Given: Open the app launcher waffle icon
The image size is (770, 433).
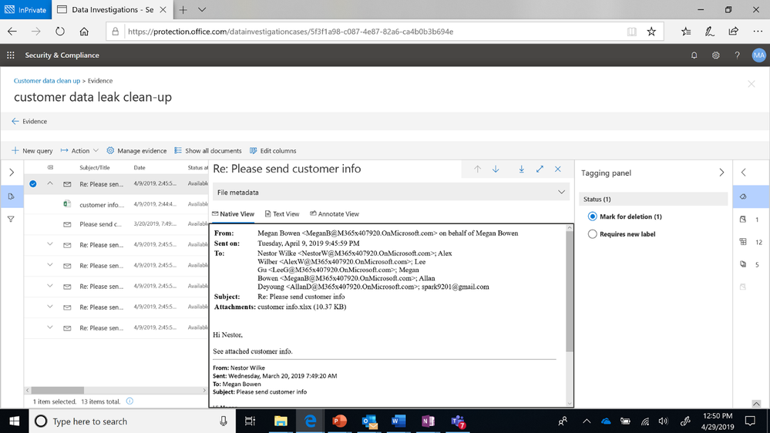Looking at the screenshot, I should pos(10,55).
